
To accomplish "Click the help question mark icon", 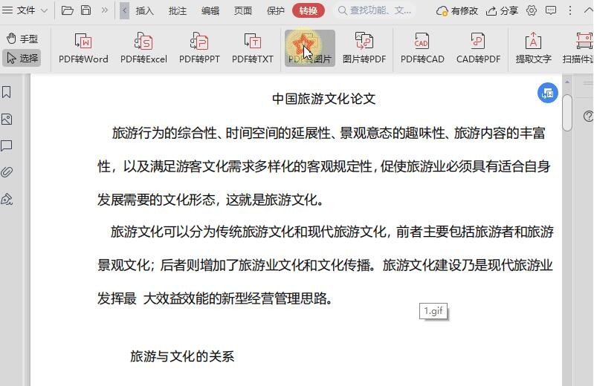I will click(x=588, y=117).
